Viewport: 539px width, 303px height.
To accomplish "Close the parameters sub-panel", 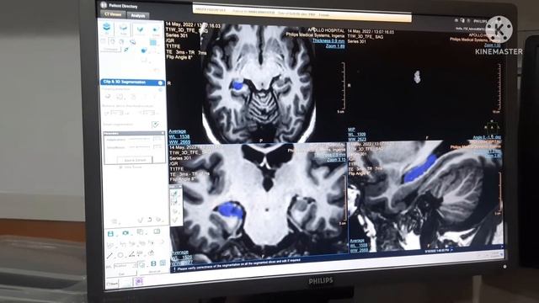I will (163, 133).
